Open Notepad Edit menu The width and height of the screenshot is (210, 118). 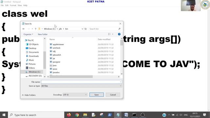click(x=7, y=5)
